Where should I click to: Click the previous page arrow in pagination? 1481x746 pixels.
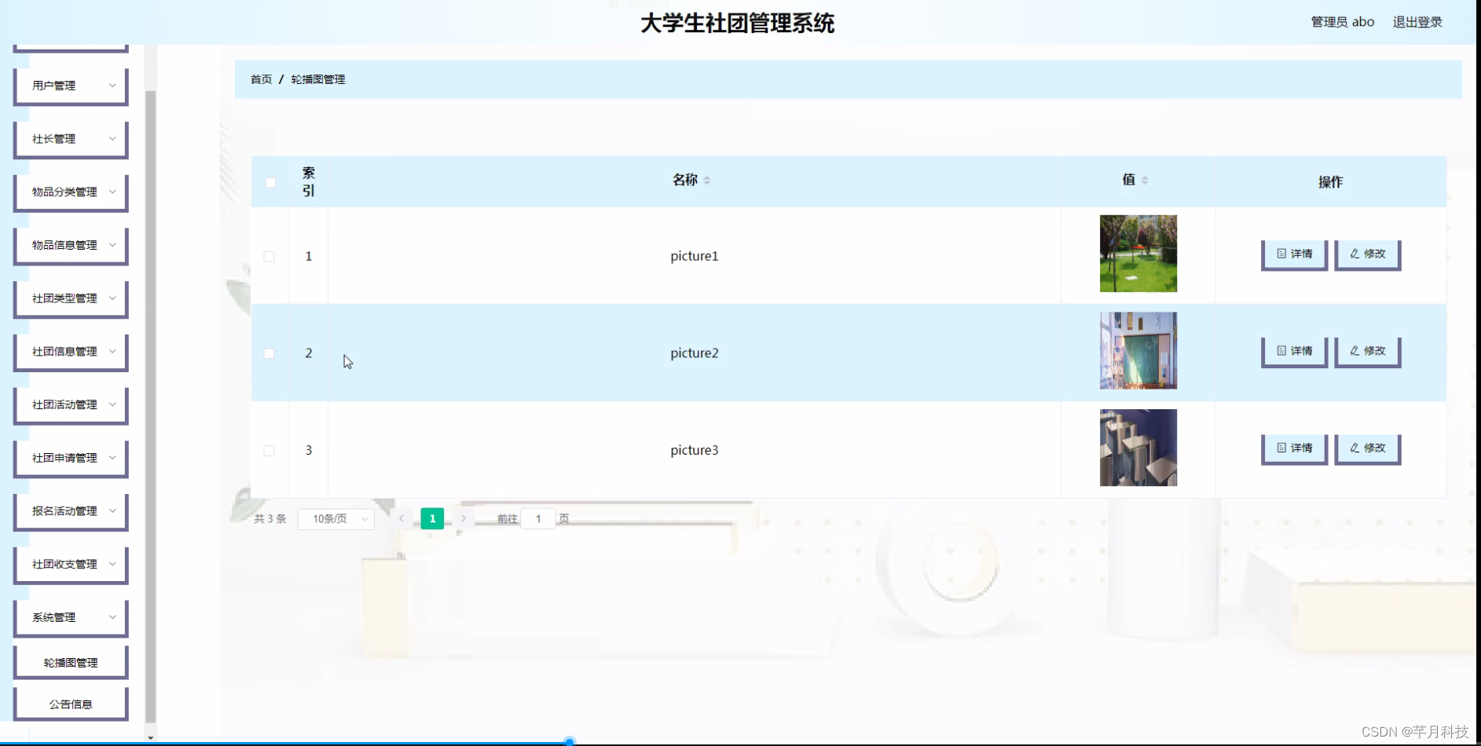point(401,518)
